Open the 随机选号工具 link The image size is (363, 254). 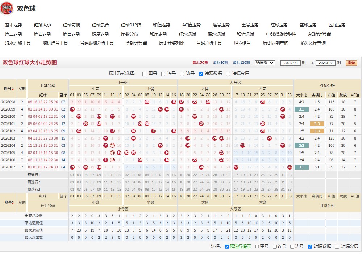(55, 43)
